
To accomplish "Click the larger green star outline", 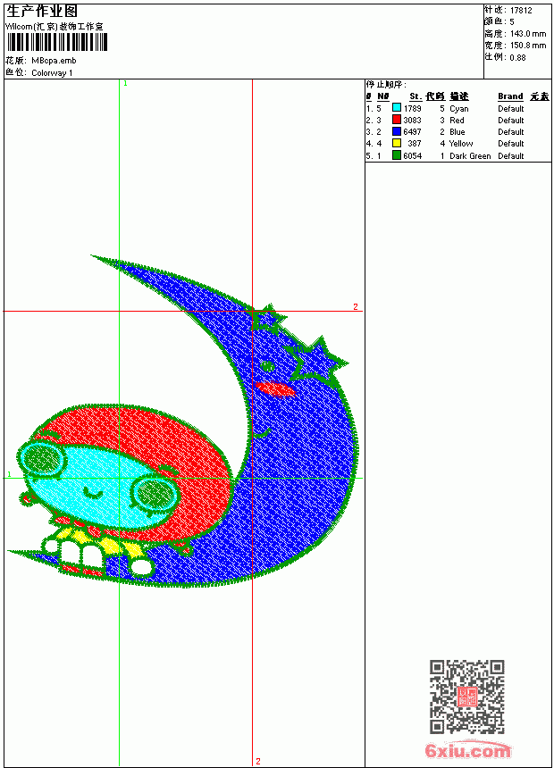I will 319,360.
